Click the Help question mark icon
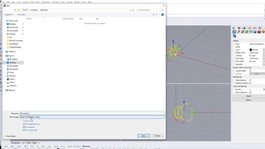Screen dimensions: 265x149 pyautogui.click(x=162, y=15)
